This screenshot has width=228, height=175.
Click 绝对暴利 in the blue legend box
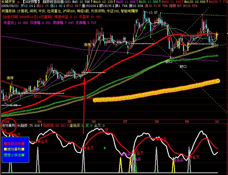[x=14, y=149]
